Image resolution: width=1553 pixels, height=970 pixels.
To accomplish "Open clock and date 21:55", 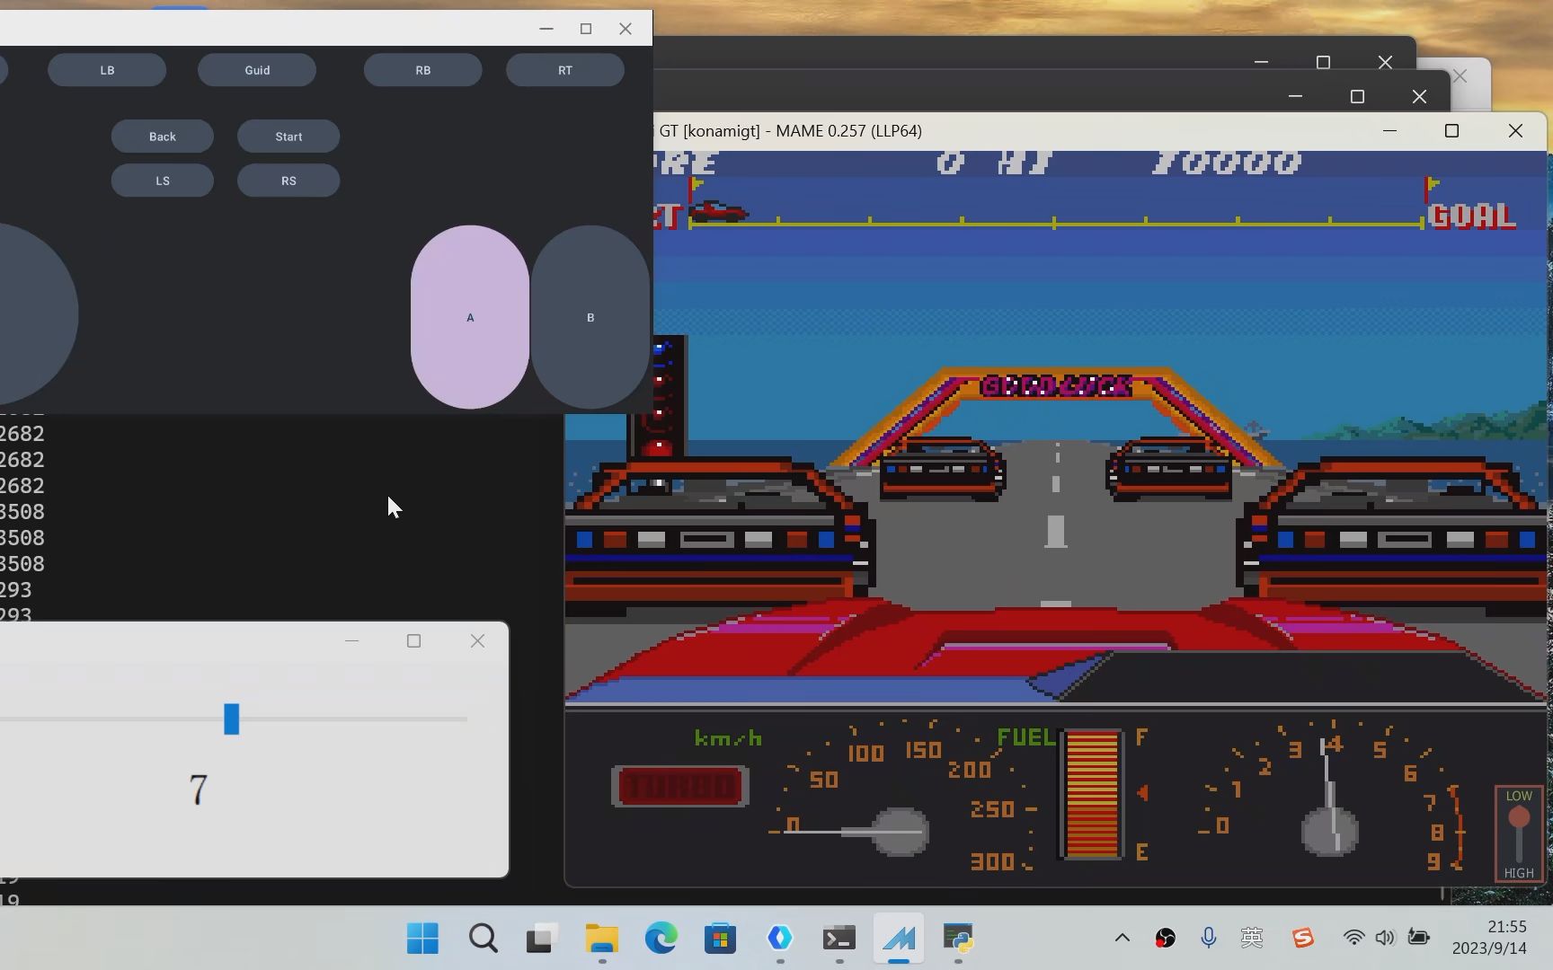I will coord(1489,937).
